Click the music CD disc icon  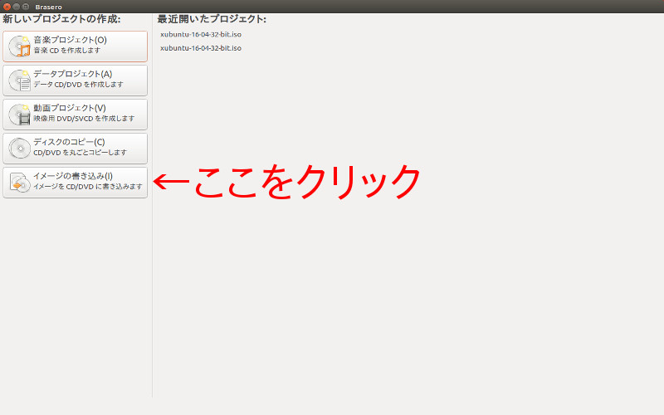(19, 46)
